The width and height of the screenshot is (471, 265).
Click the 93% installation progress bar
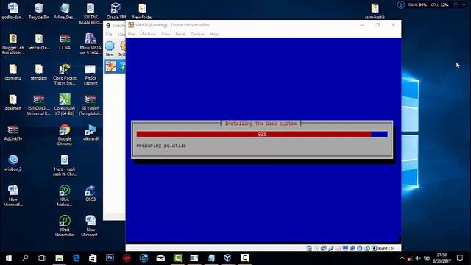click(262, 134)
